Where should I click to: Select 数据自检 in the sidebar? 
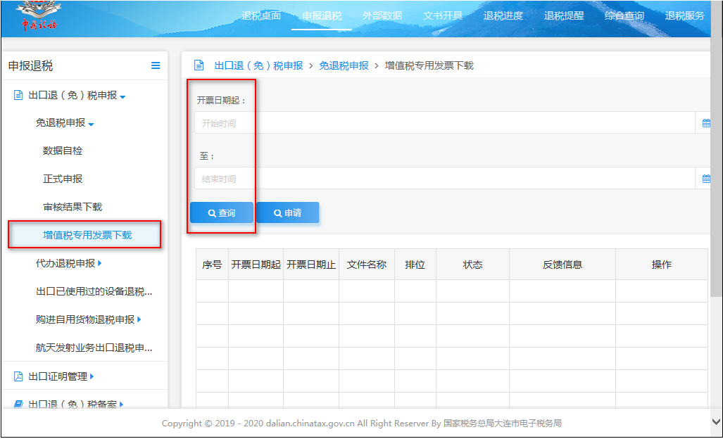pos(63,151)
